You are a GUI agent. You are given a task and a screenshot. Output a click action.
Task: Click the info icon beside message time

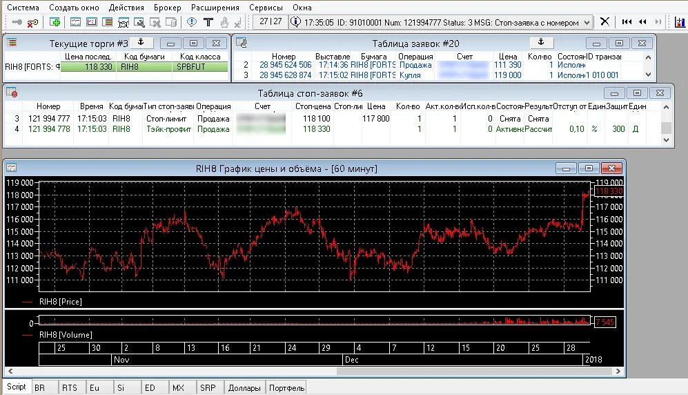(x=295, y=22)
